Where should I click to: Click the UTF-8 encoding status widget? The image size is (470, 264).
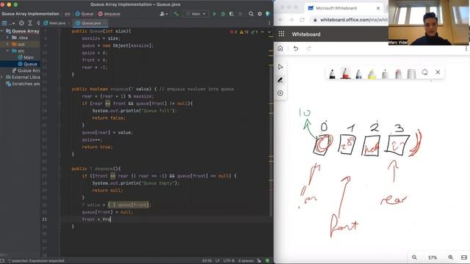click(228, 261)
